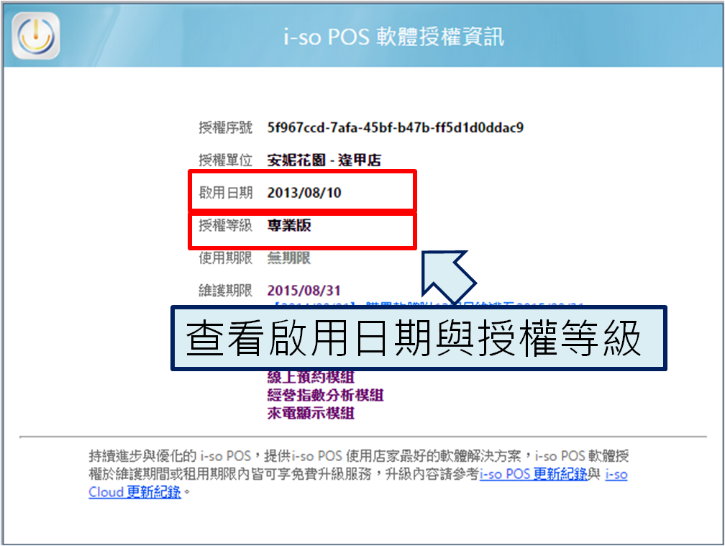
Task: Click the activation date 2013/08/10
Action: point(304,193)
